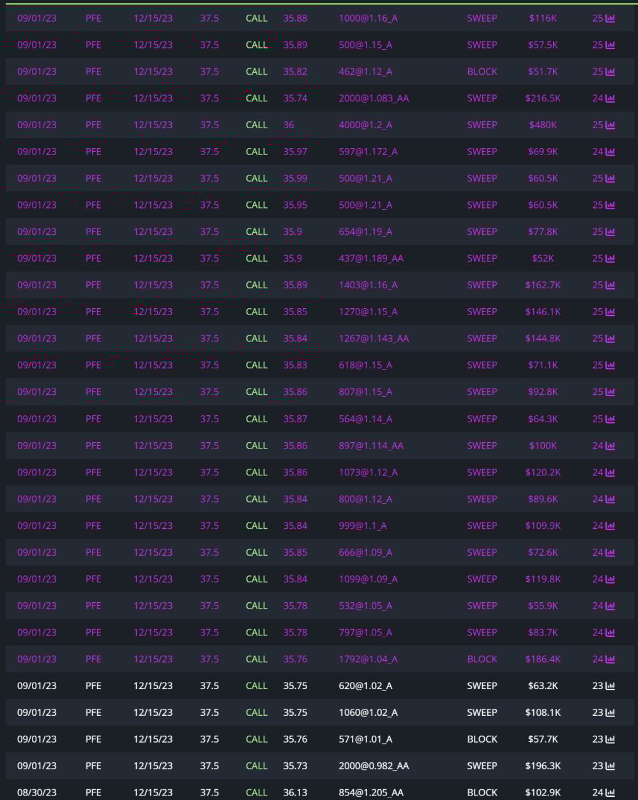The width and height of the screenshot is (638, 800).
Task: Open chart icon for the $57.7K block row
Action: point(610,739)
